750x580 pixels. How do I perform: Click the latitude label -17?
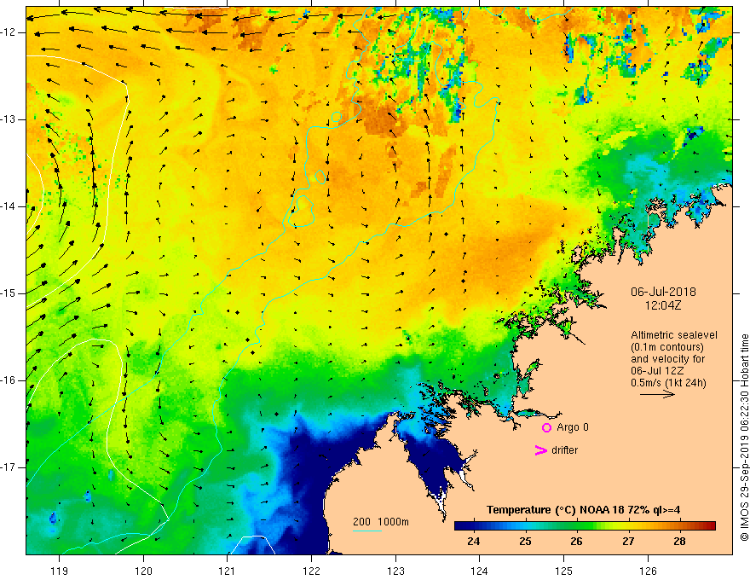click(x=9, y=467)
